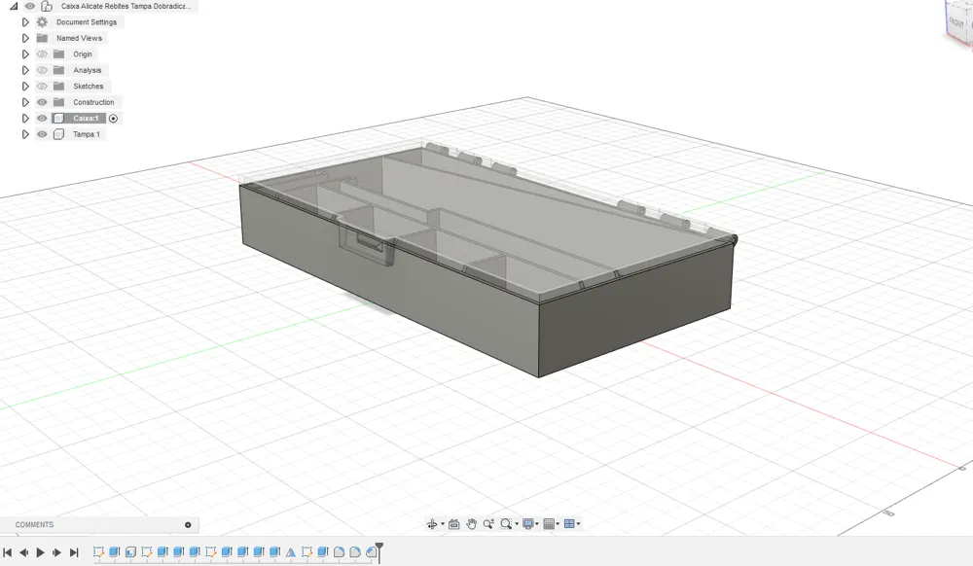Viewport: 973px width, 566px height.
Task: Expand the Origin node
Action: [x=25, y=53]
